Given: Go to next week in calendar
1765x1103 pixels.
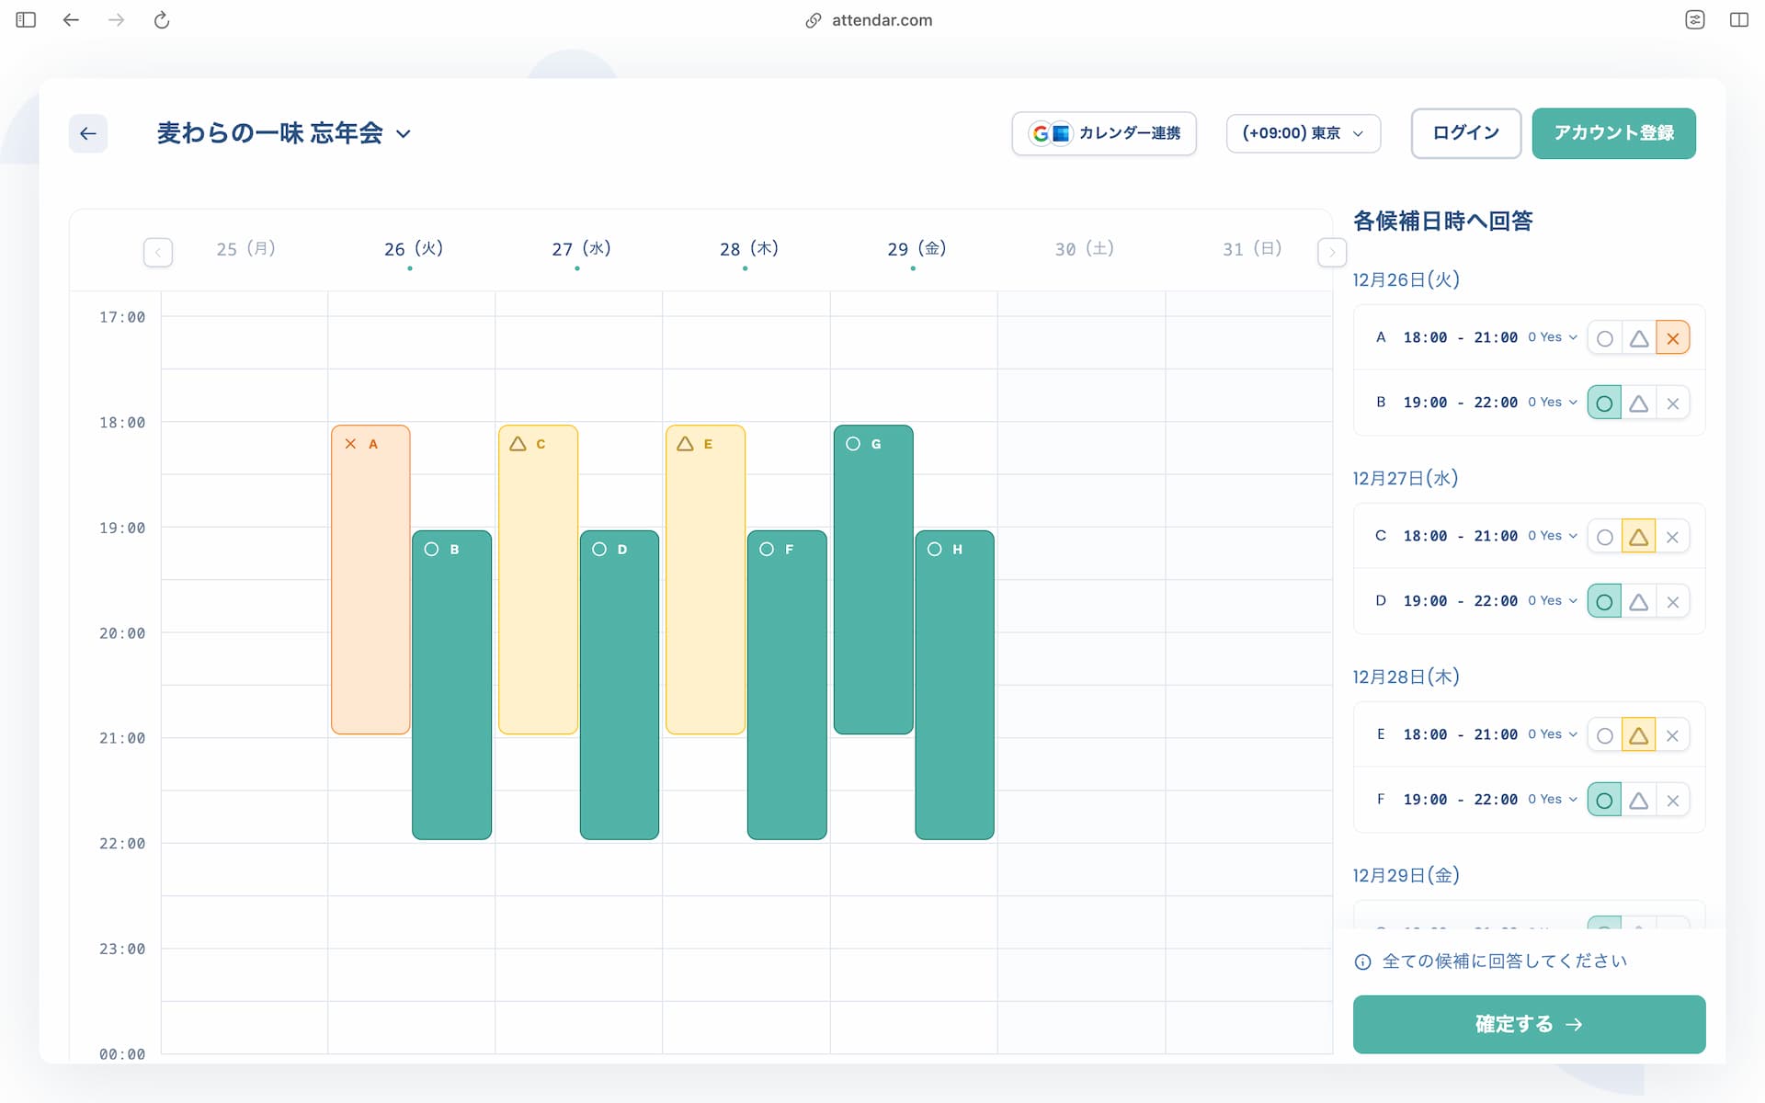Looking at the screenshot, I should pyautogui.click(x=1332, y=252).
